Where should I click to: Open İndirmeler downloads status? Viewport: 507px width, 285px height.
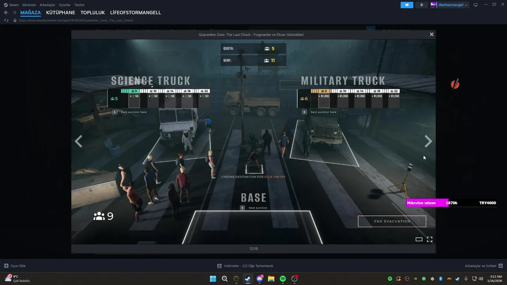245,266
